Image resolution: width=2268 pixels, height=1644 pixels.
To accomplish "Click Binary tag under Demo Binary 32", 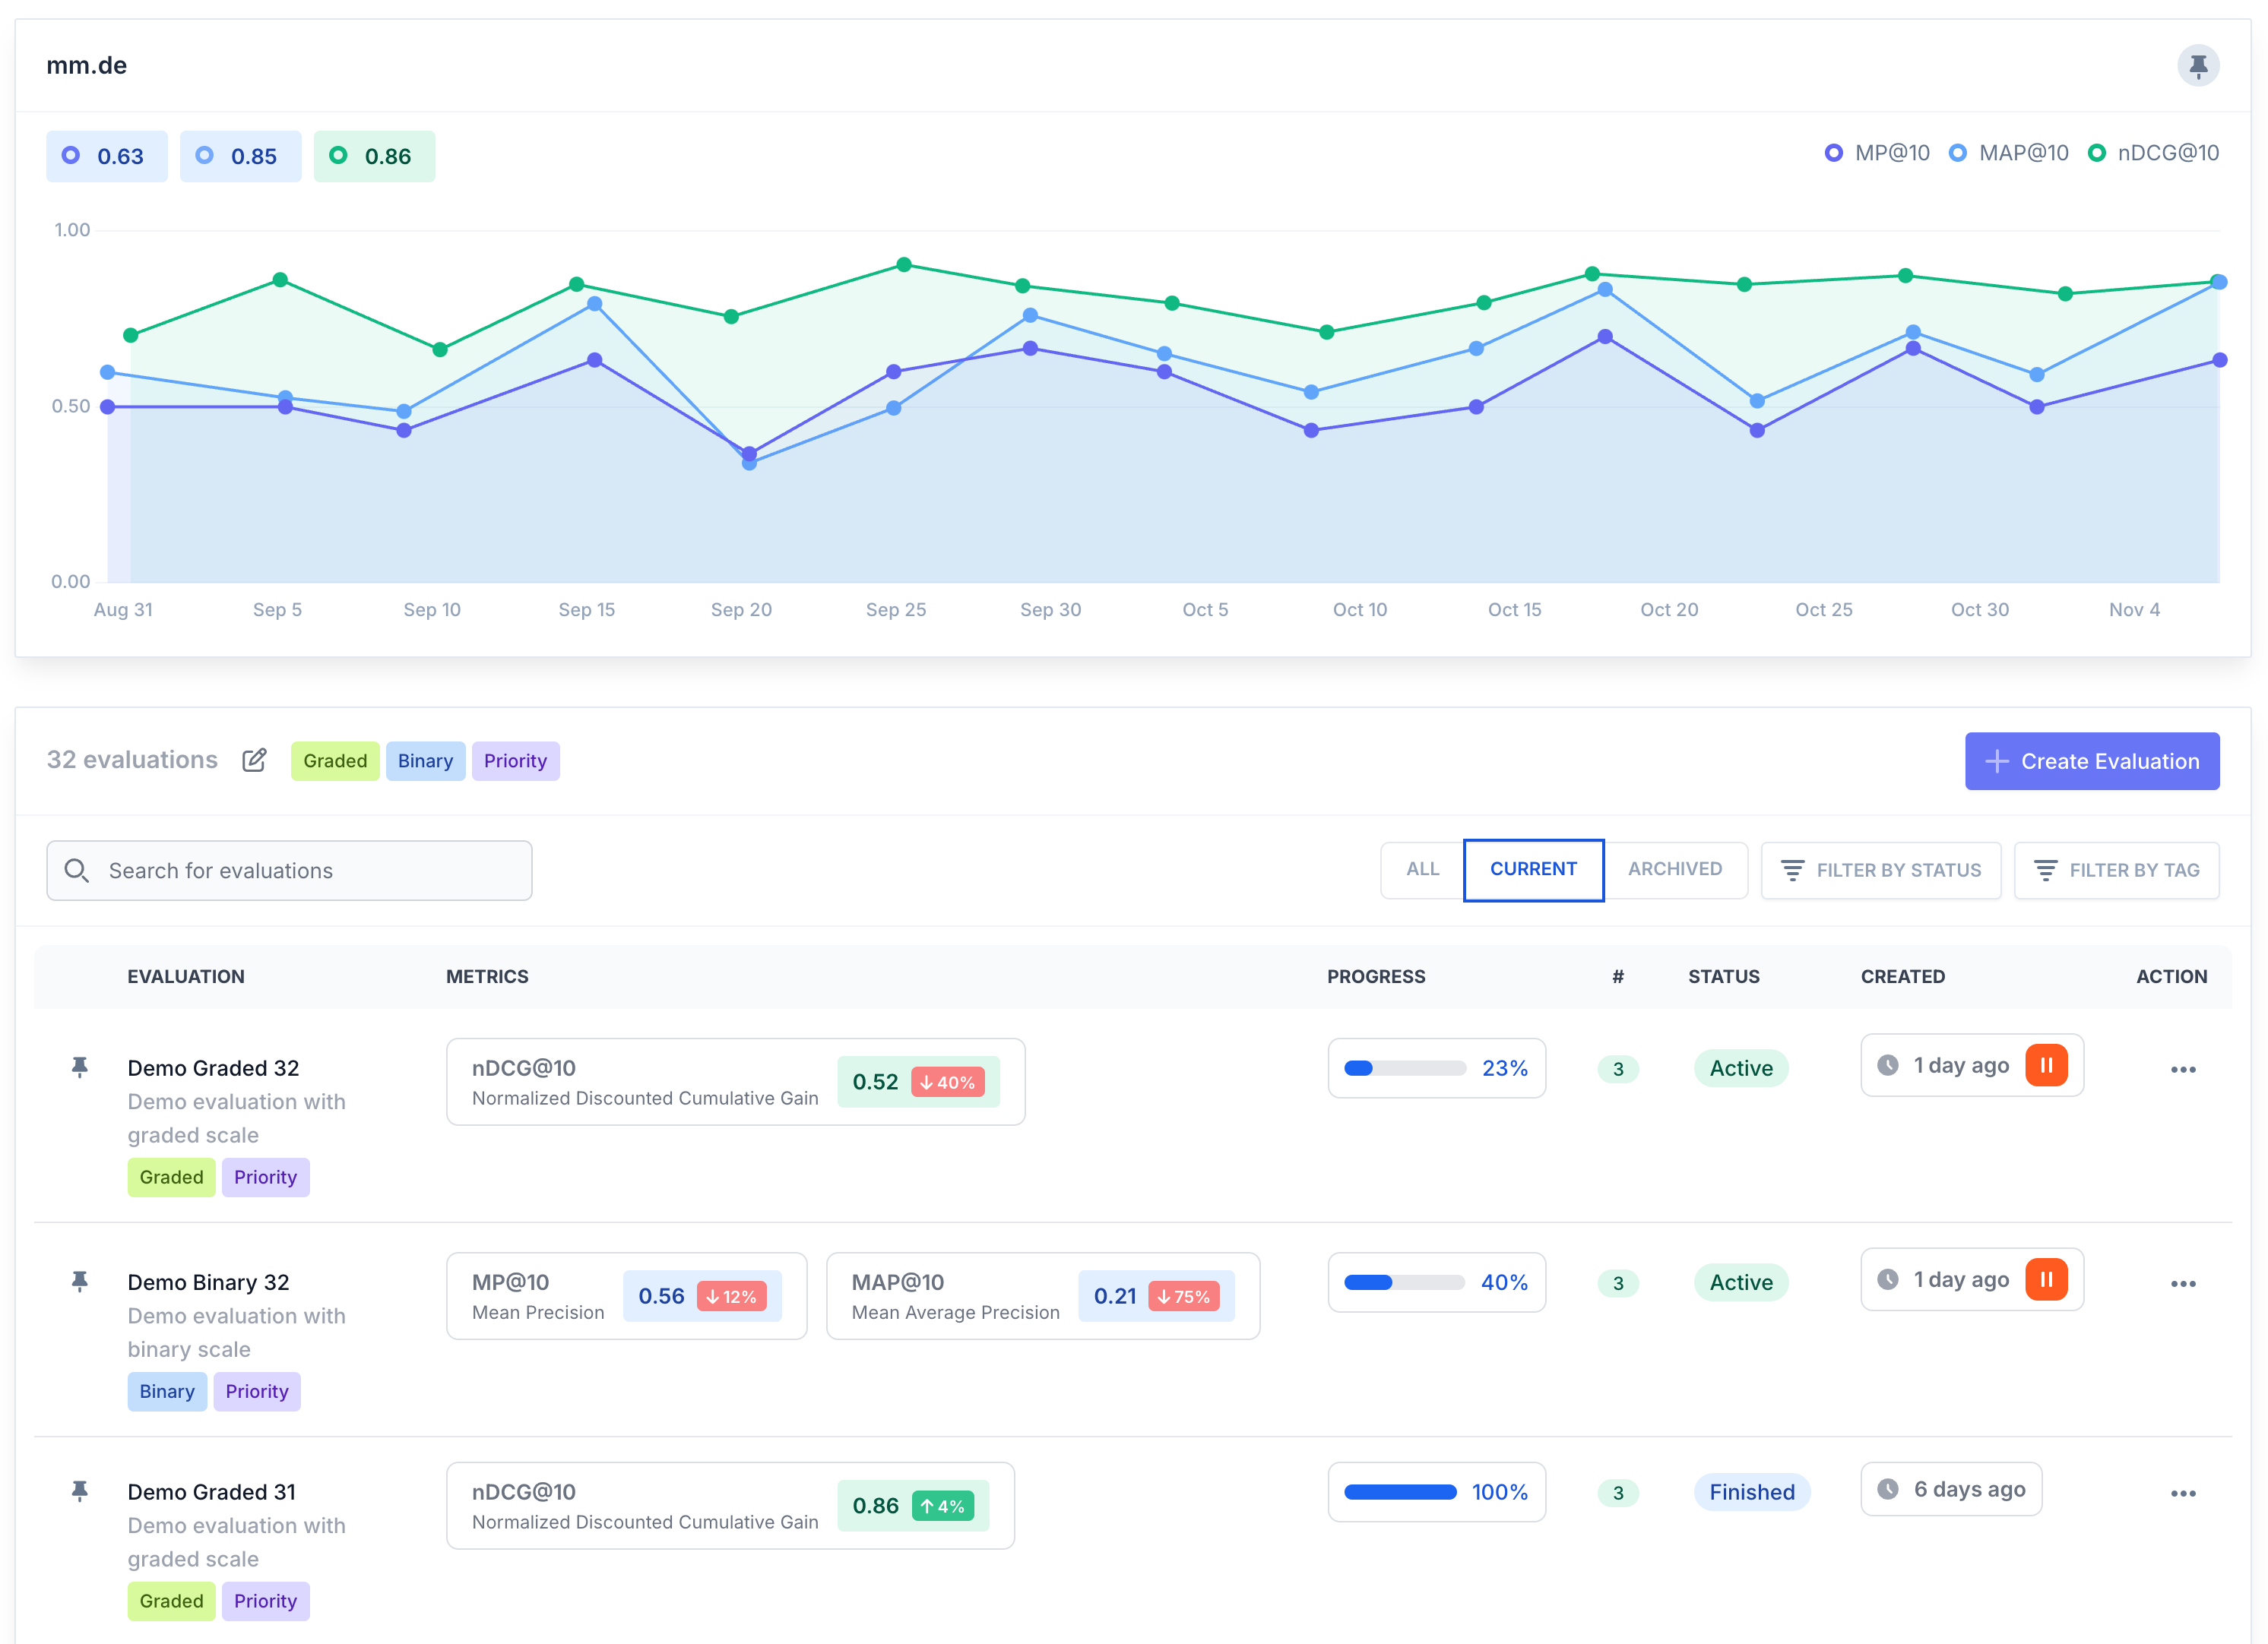I will tap(167, 1392).
